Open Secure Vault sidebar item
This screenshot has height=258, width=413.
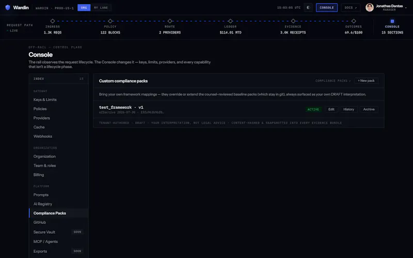58,232
